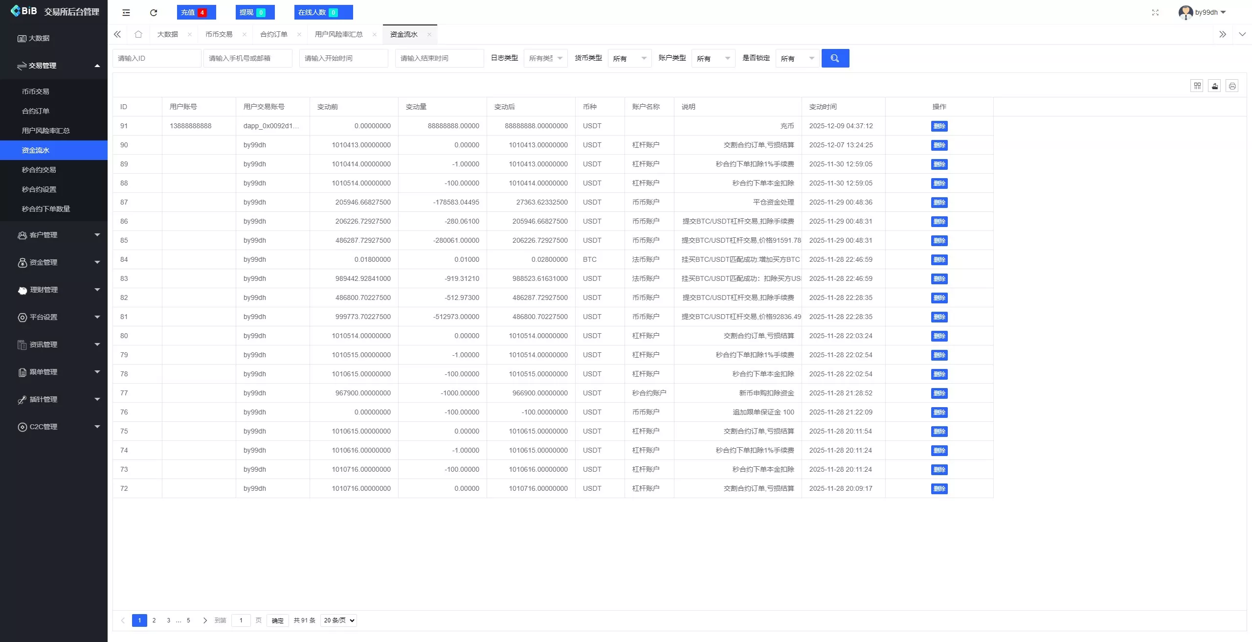Enter fullscreen mode via top-right icon

point(1156,12)
